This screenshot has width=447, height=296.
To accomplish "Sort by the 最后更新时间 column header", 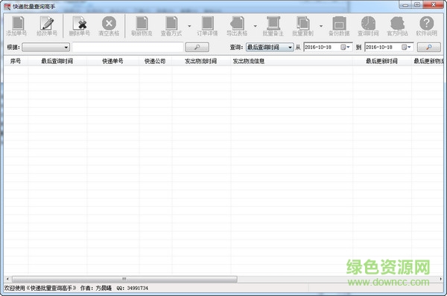I will [x=382, y=61].
